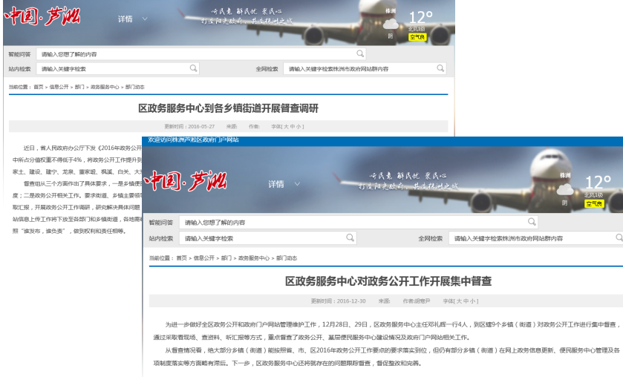
Task: Select 小 font size in the 集中督查 article
Action: coord(472,301)
